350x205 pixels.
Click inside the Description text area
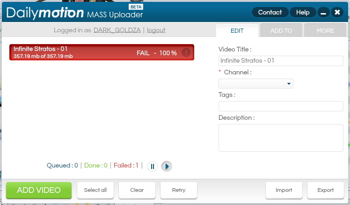[281, 138]
